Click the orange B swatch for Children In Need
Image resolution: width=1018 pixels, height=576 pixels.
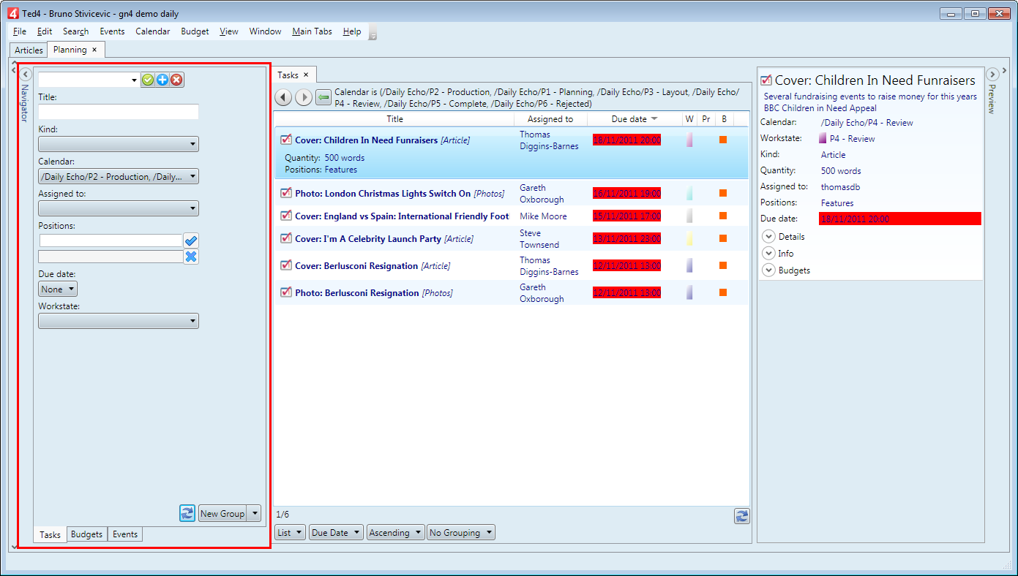[723, 140]
